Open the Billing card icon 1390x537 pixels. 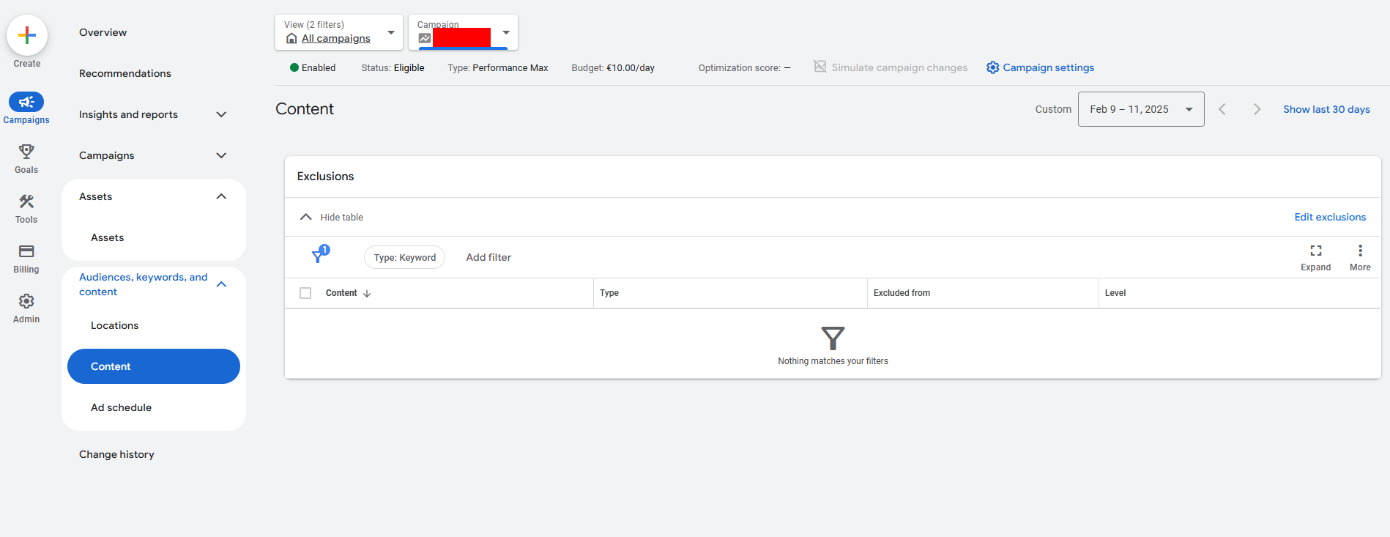click(x=26, y=251)
